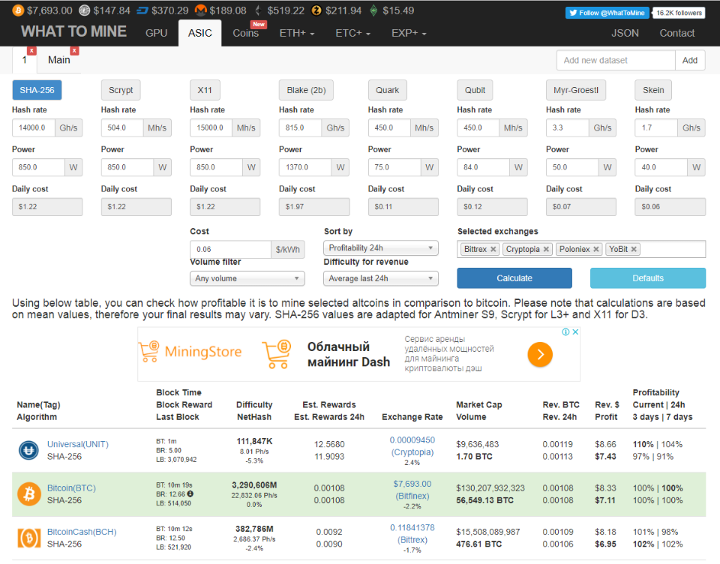Switch to the GPU tab

pyautogui.click(x=156, y=33)
